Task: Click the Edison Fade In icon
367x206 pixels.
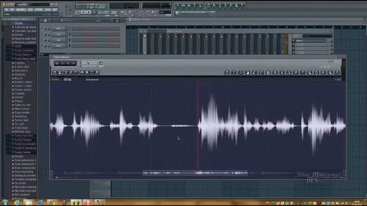Action: point(247,73)
